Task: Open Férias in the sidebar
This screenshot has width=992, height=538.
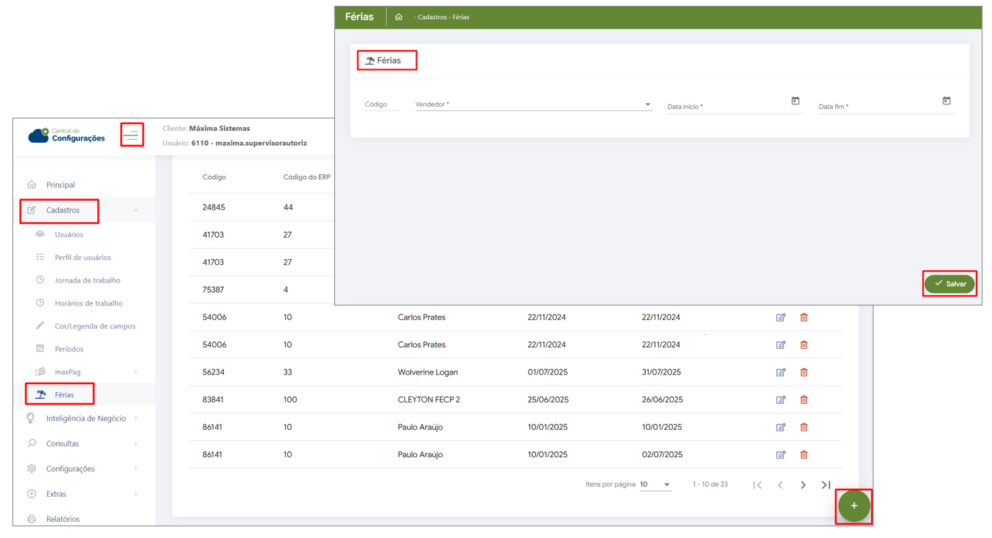Action: click(x=64, y=395)
